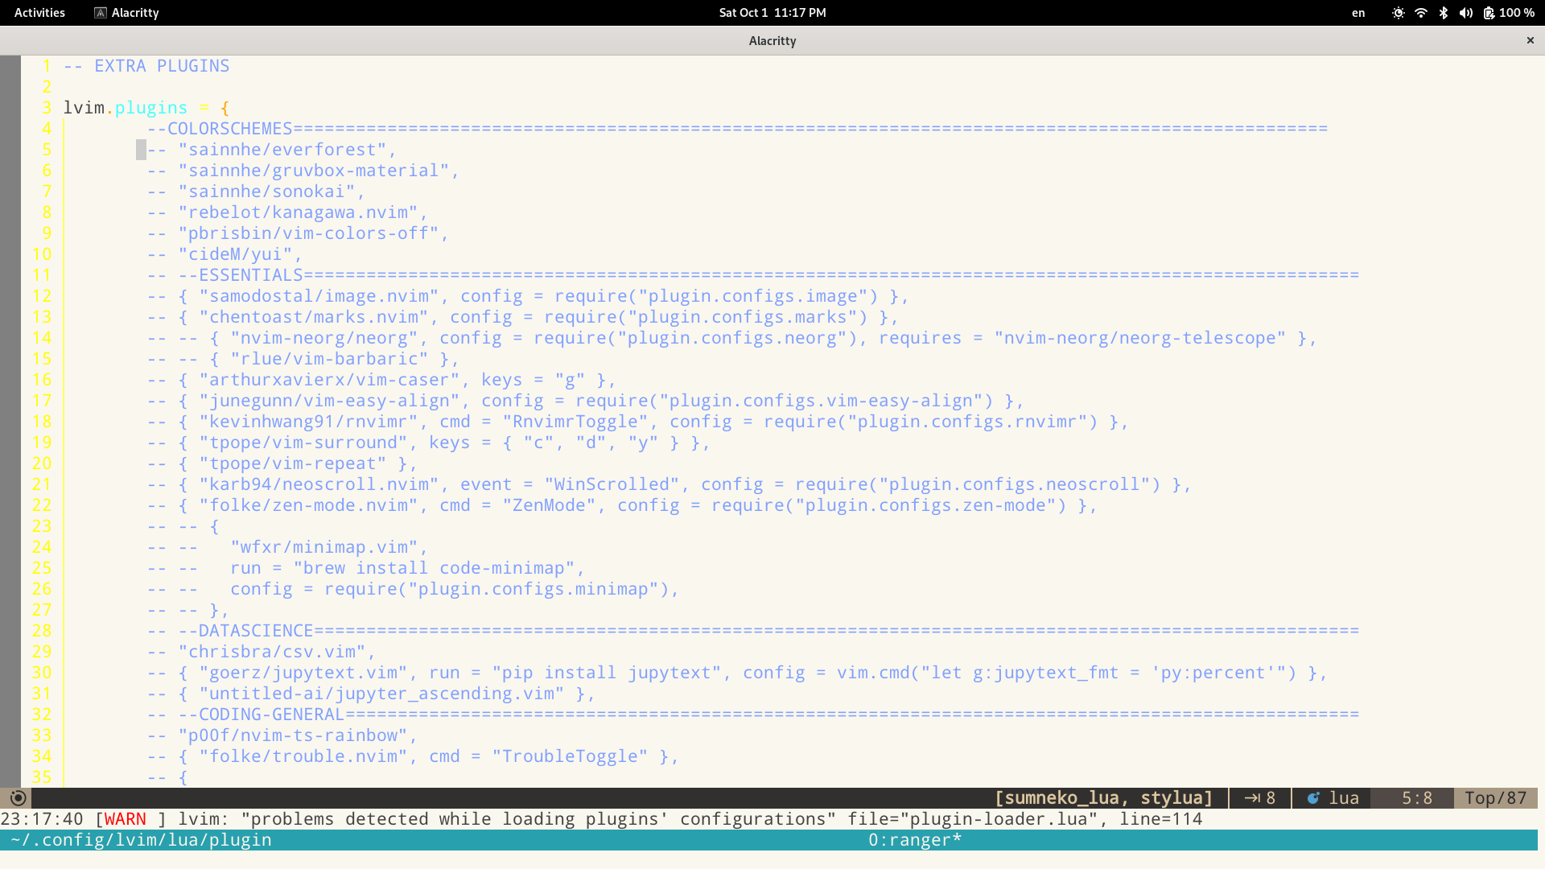Click line number 12 in the gutter
Screen dimensions: 1545x869
(x=42, y=295)
